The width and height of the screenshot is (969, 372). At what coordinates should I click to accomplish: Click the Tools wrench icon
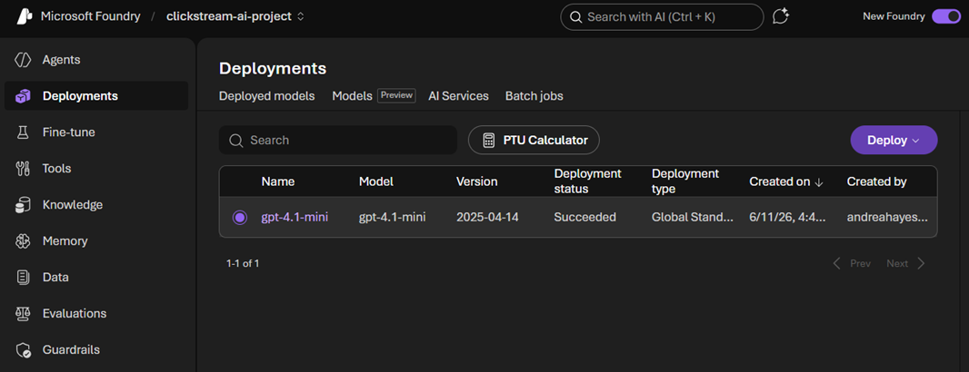(23, 169)
